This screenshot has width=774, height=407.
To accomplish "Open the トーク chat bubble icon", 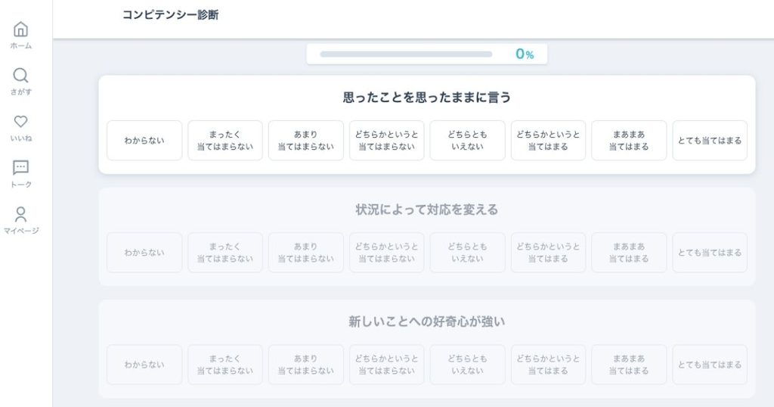I will (x=20, y=168).
